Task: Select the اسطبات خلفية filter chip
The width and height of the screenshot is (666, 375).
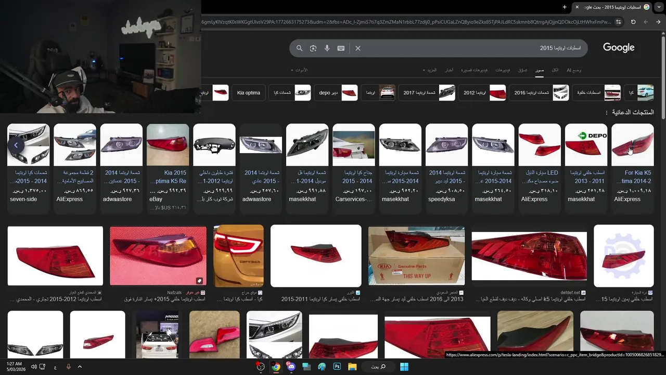Action: click(597, 93)
